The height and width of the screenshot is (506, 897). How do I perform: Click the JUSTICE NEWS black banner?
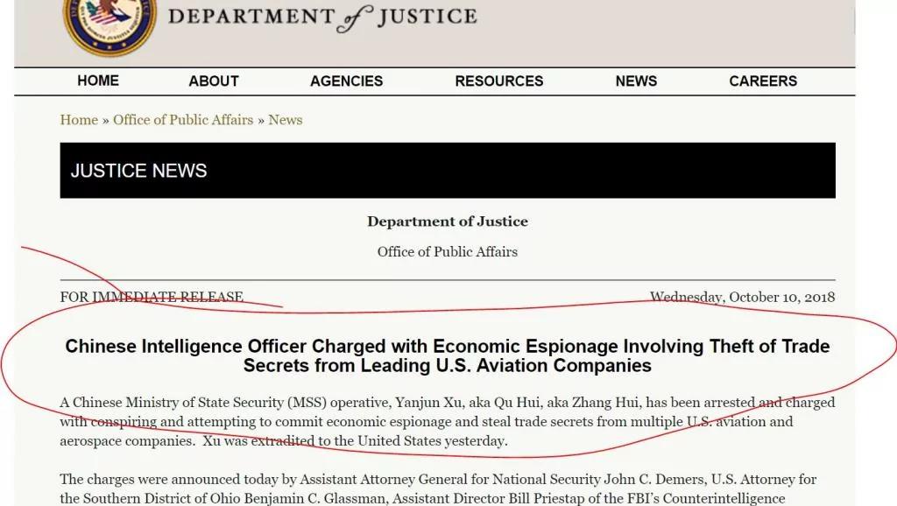point(448,171)
